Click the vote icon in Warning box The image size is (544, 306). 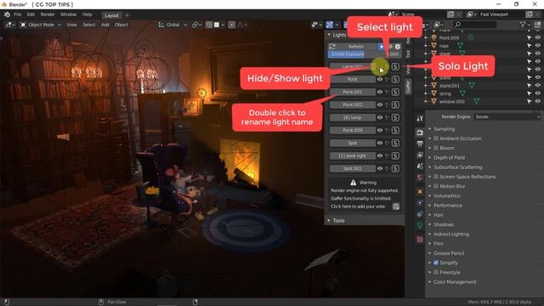pyautogui.click(x=396, y=207)
